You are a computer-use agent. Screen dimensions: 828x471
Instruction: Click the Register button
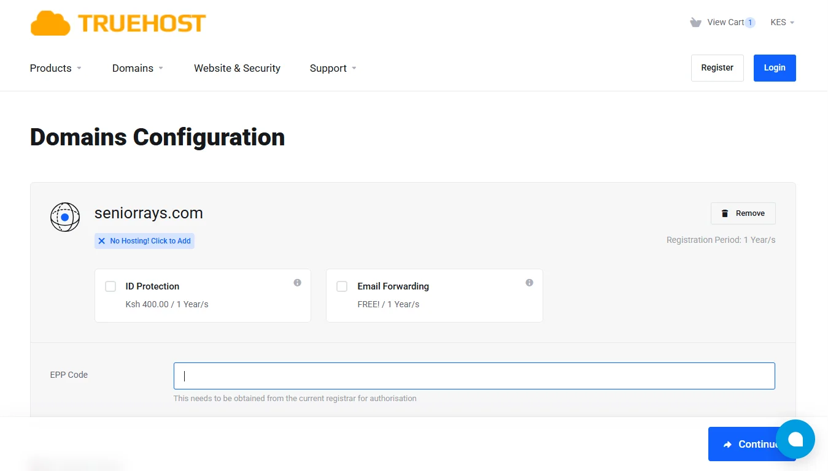pyautogui.click(x=718, y=68)
